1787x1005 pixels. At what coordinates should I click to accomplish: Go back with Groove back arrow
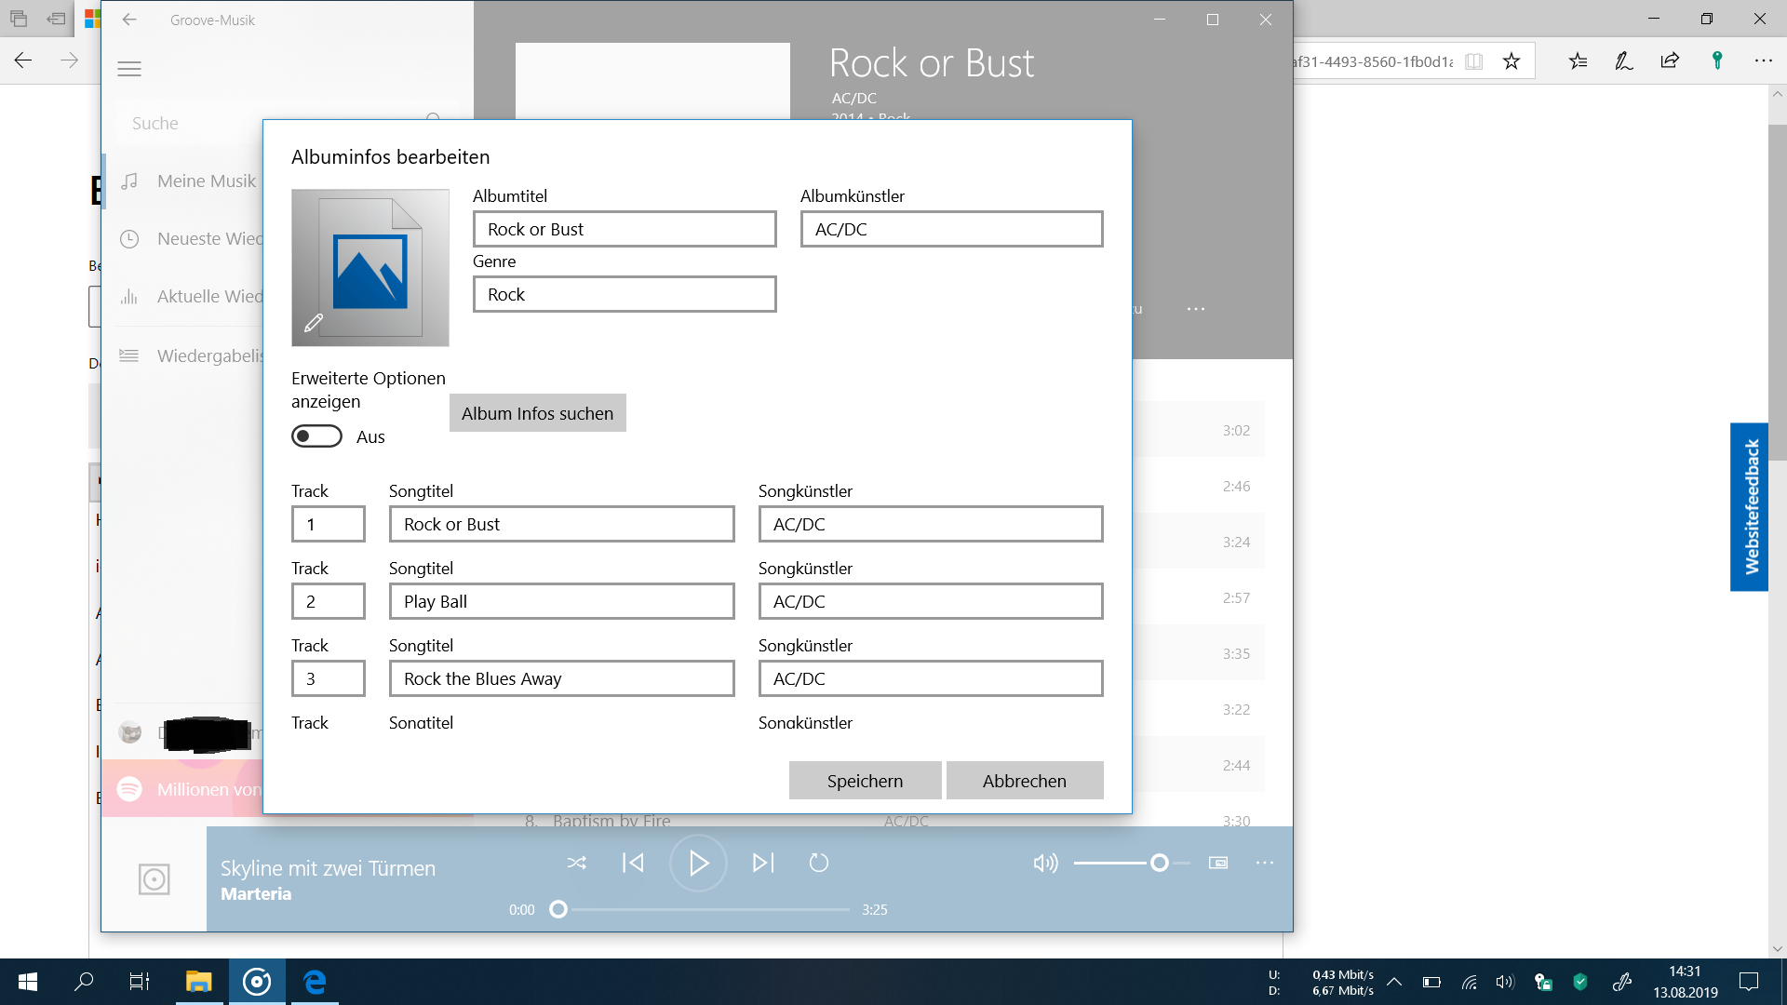[x=129, y=20]
